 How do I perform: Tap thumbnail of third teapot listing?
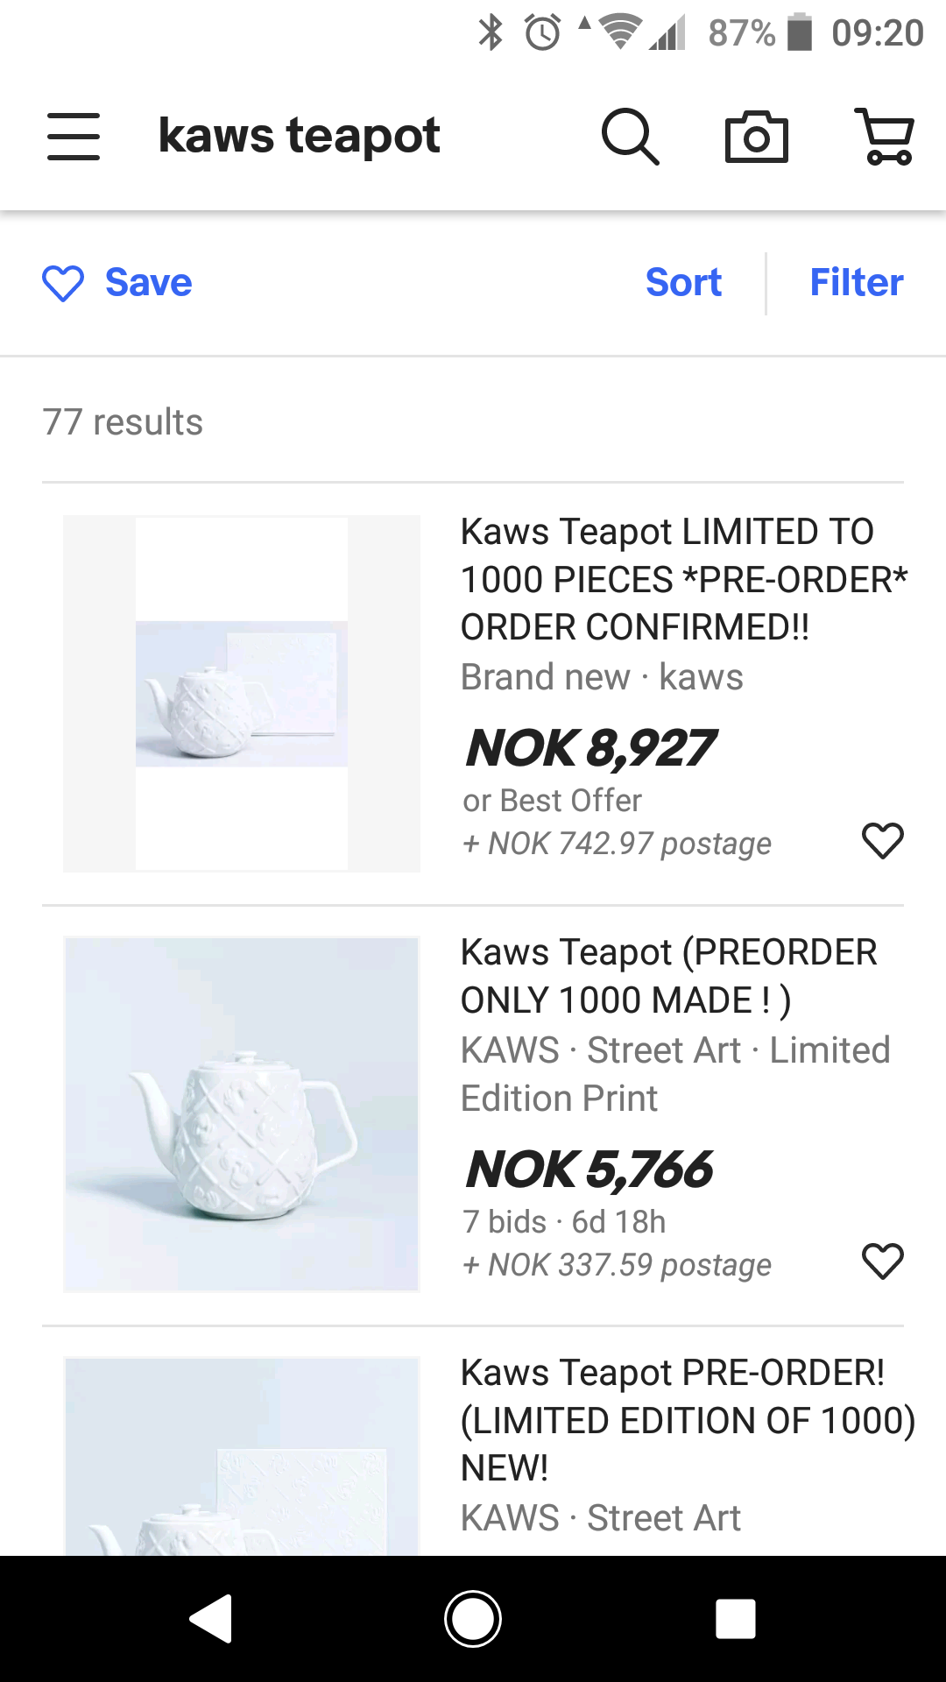[x=242, y=1459]
